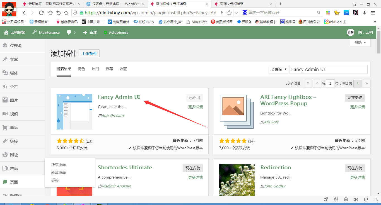381x205 pixels.
Task: Open address bar history dropdown arrow
Action: 236,13
